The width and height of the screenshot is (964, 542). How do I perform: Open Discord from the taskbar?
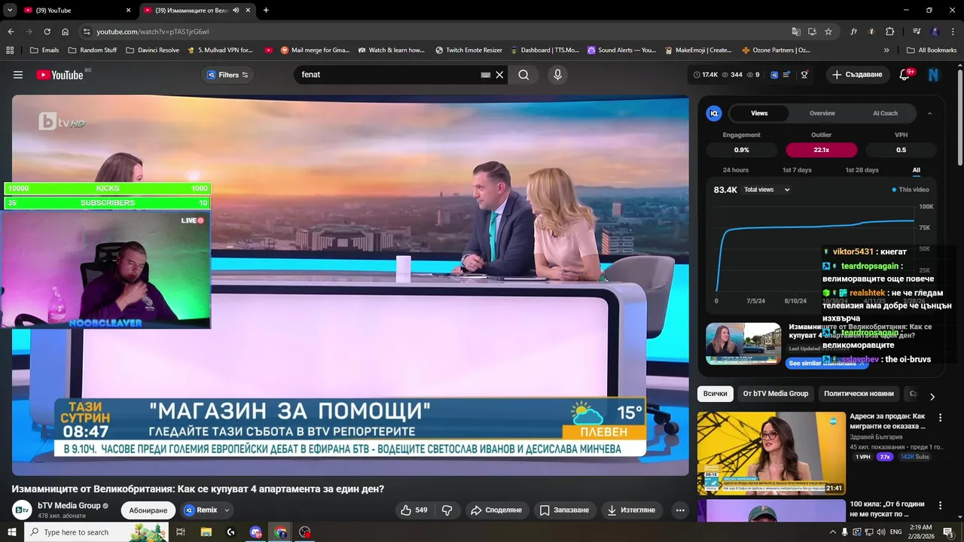pos(255,532)
